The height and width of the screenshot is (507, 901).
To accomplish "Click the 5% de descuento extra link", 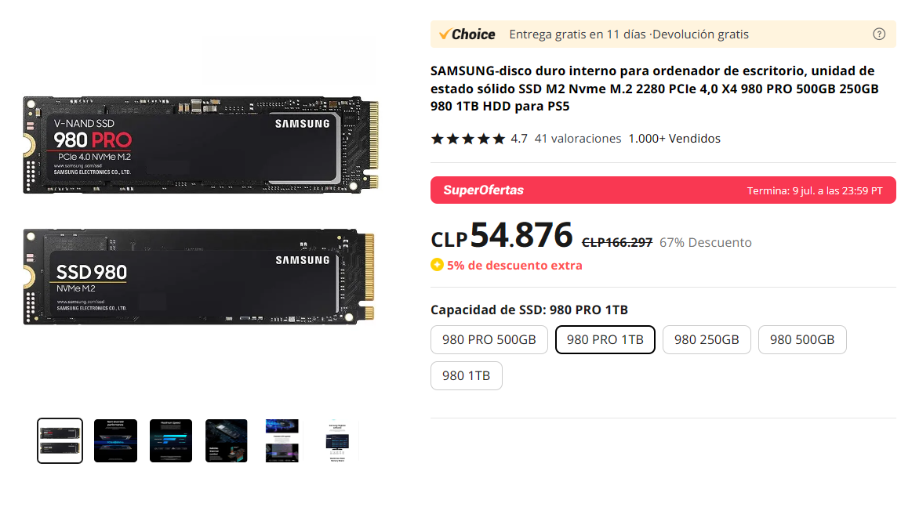I will point(514,265).
